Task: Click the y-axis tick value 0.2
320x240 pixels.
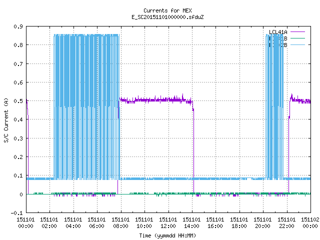Action: tap(18, 157)
